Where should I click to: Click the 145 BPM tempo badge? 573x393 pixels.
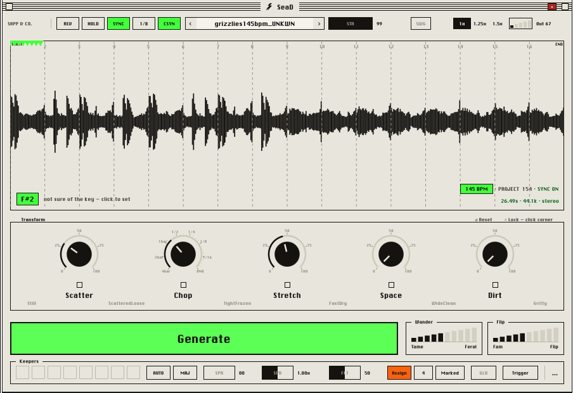coord(477,189)
